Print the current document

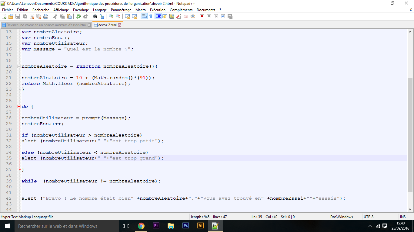point(46,16)
